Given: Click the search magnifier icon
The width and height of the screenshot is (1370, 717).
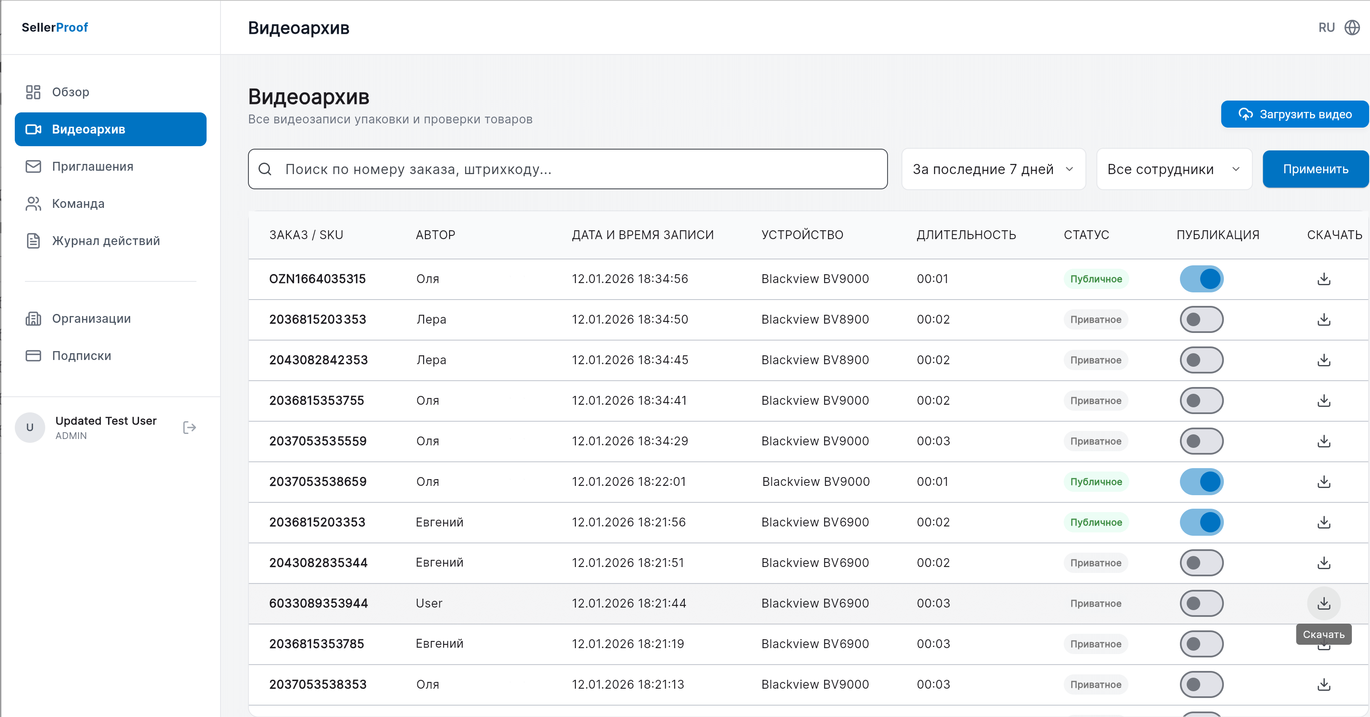Looking at the screenshot, I should pos(265,169).
